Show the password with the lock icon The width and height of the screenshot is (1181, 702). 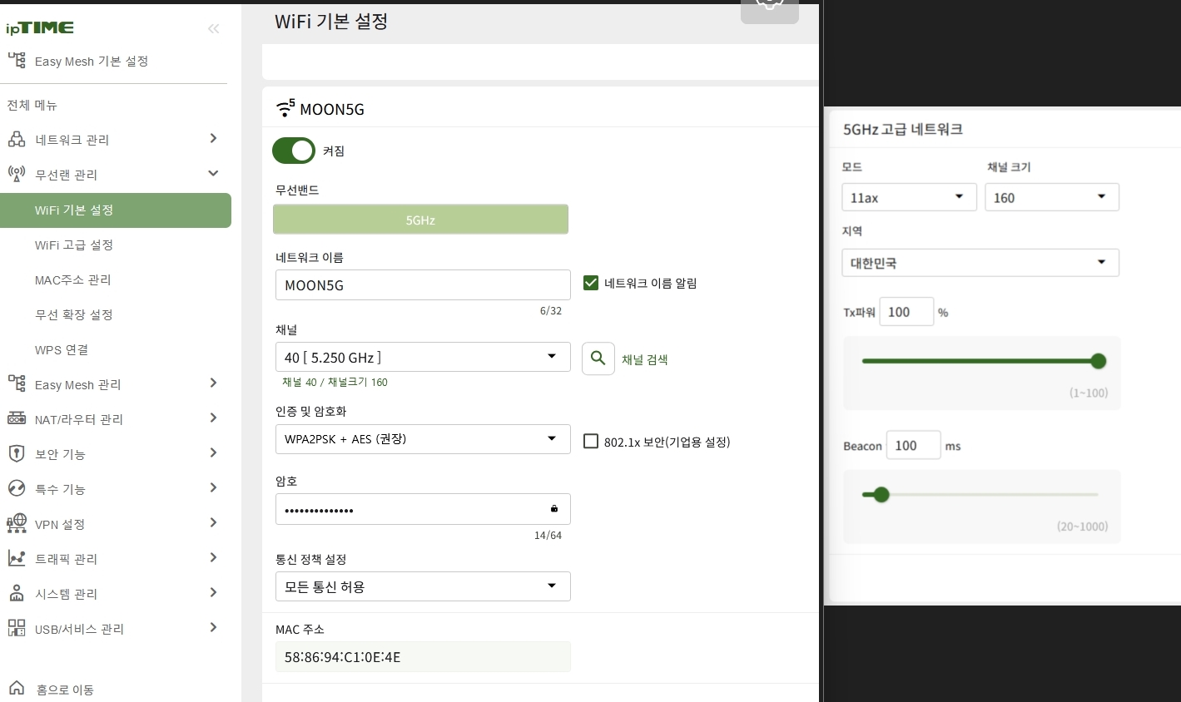(554, 509)
